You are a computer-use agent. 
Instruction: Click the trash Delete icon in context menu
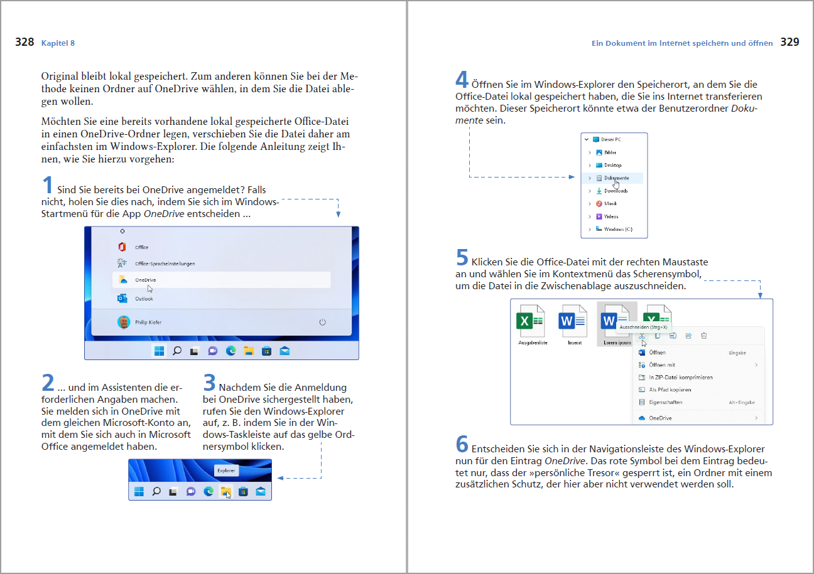pos(704,336)
